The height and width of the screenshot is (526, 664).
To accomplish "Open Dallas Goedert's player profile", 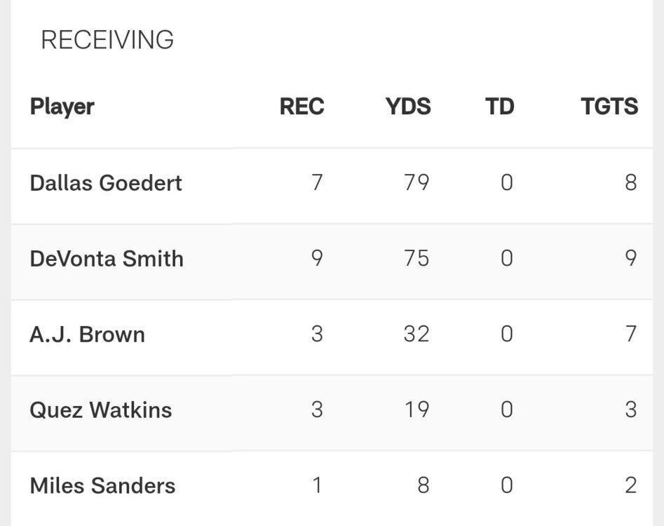I will 106,183.
